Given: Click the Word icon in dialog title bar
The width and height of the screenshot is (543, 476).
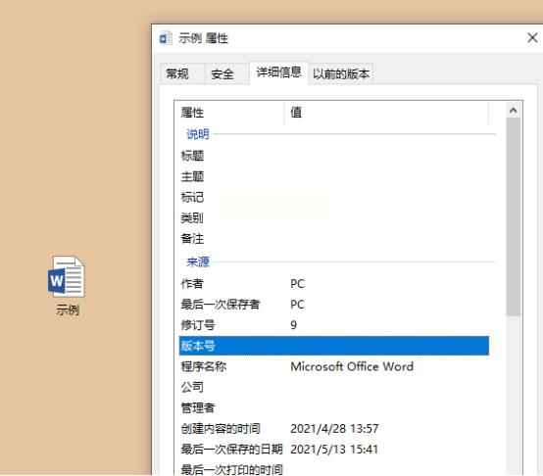Looking at the screenshot, I should coord(166,38).
